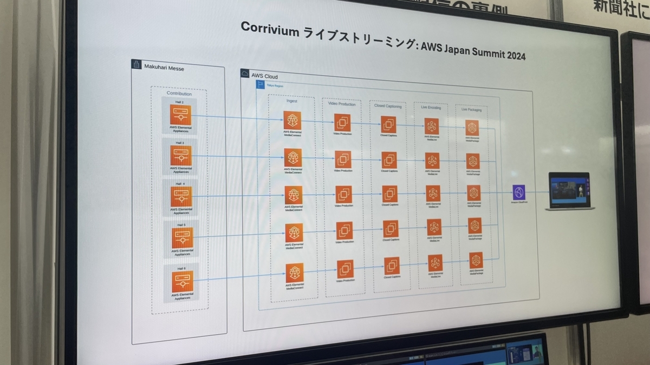Select the MediaConnect icon in the Hall 3 row
Screen dimensions: 650x365
point(293,157)
